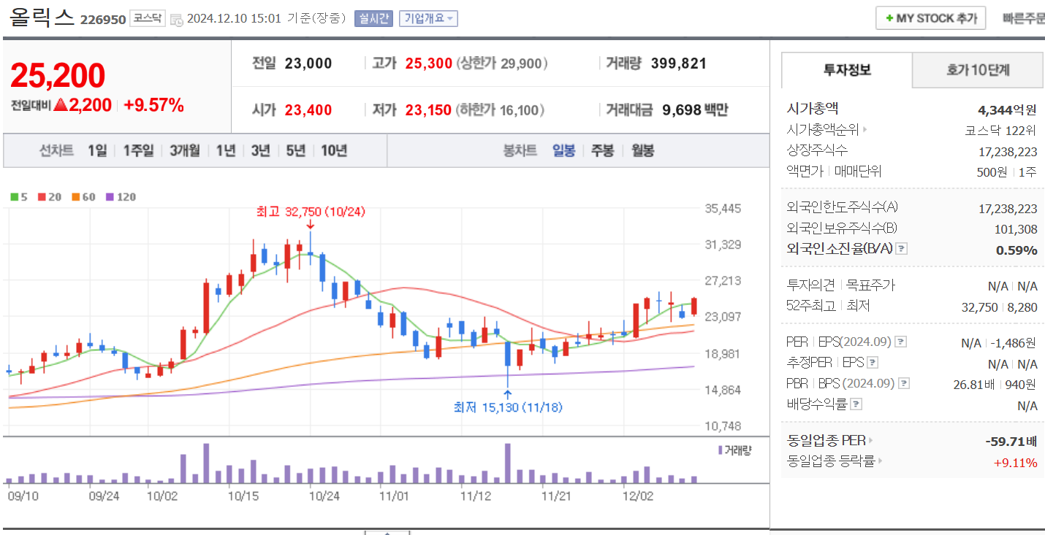
Task: Switch candlestick view to 주봉
Action: pyautogui.click(x=601, y=150)
